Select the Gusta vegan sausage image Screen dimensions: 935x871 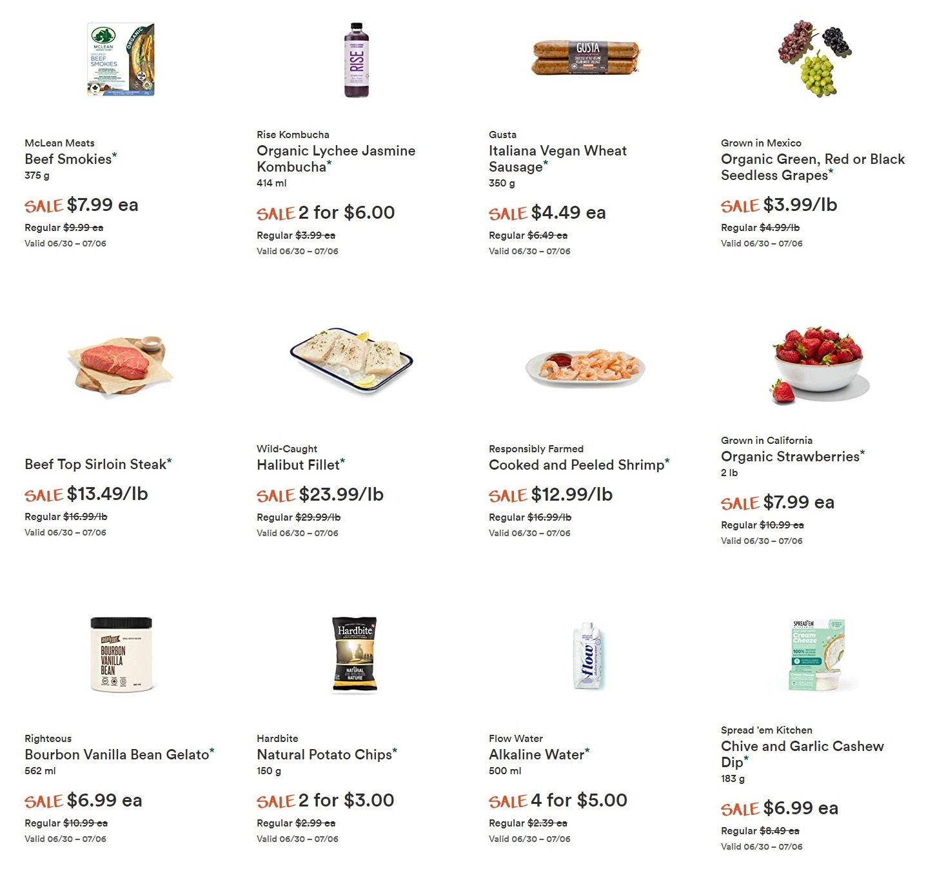coord(586,57)
